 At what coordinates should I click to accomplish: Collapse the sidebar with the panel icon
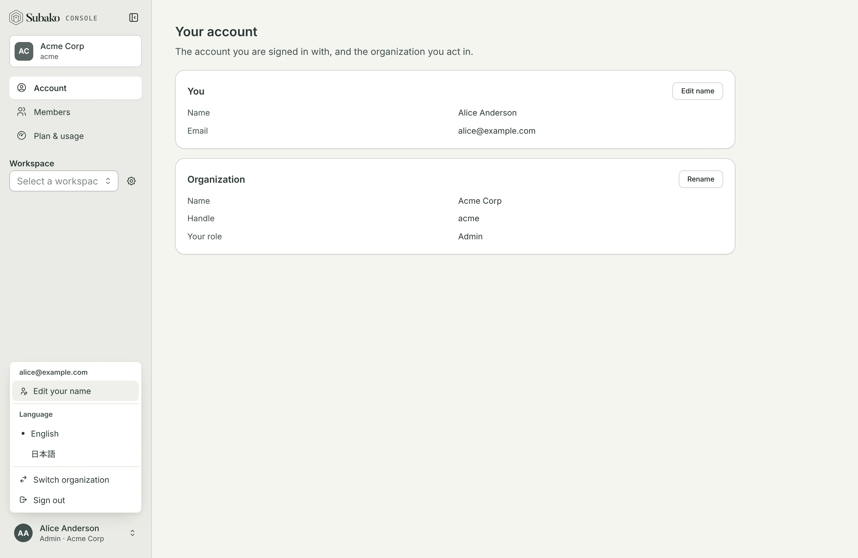pos(133,18)
